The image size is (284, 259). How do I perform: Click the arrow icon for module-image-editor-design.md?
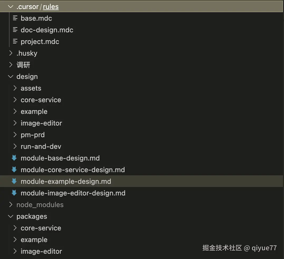tap(14, 193)
